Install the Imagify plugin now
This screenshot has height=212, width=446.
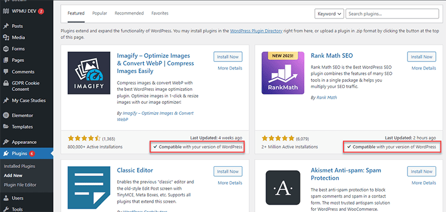[x=228, y=57]
